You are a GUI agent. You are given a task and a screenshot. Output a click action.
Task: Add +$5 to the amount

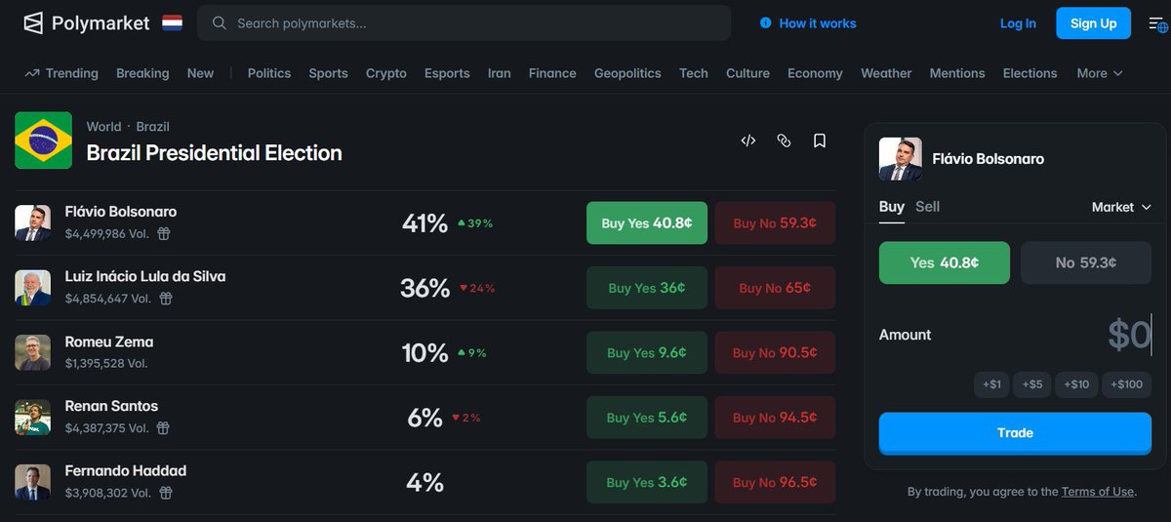(1032, 384)
